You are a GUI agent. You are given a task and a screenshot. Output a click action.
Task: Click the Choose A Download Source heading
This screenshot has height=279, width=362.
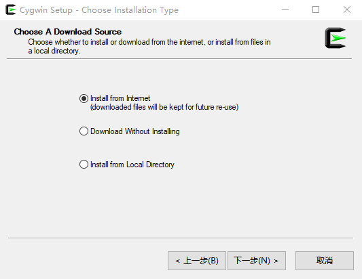tap(68, 32)
